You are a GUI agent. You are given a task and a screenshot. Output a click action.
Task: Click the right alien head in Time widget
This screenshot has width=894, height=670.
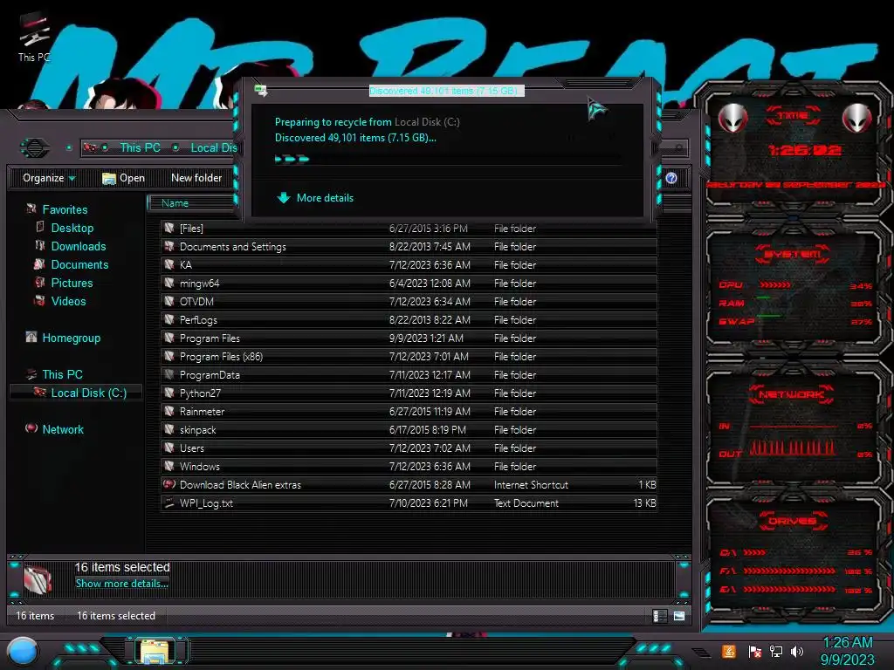[x=856, y=119]
